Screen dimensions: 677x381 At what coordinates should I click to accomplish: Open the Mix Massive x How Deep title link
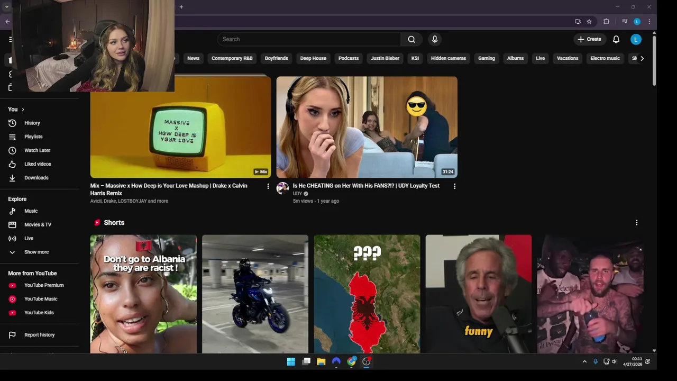[x=169, y=189]
